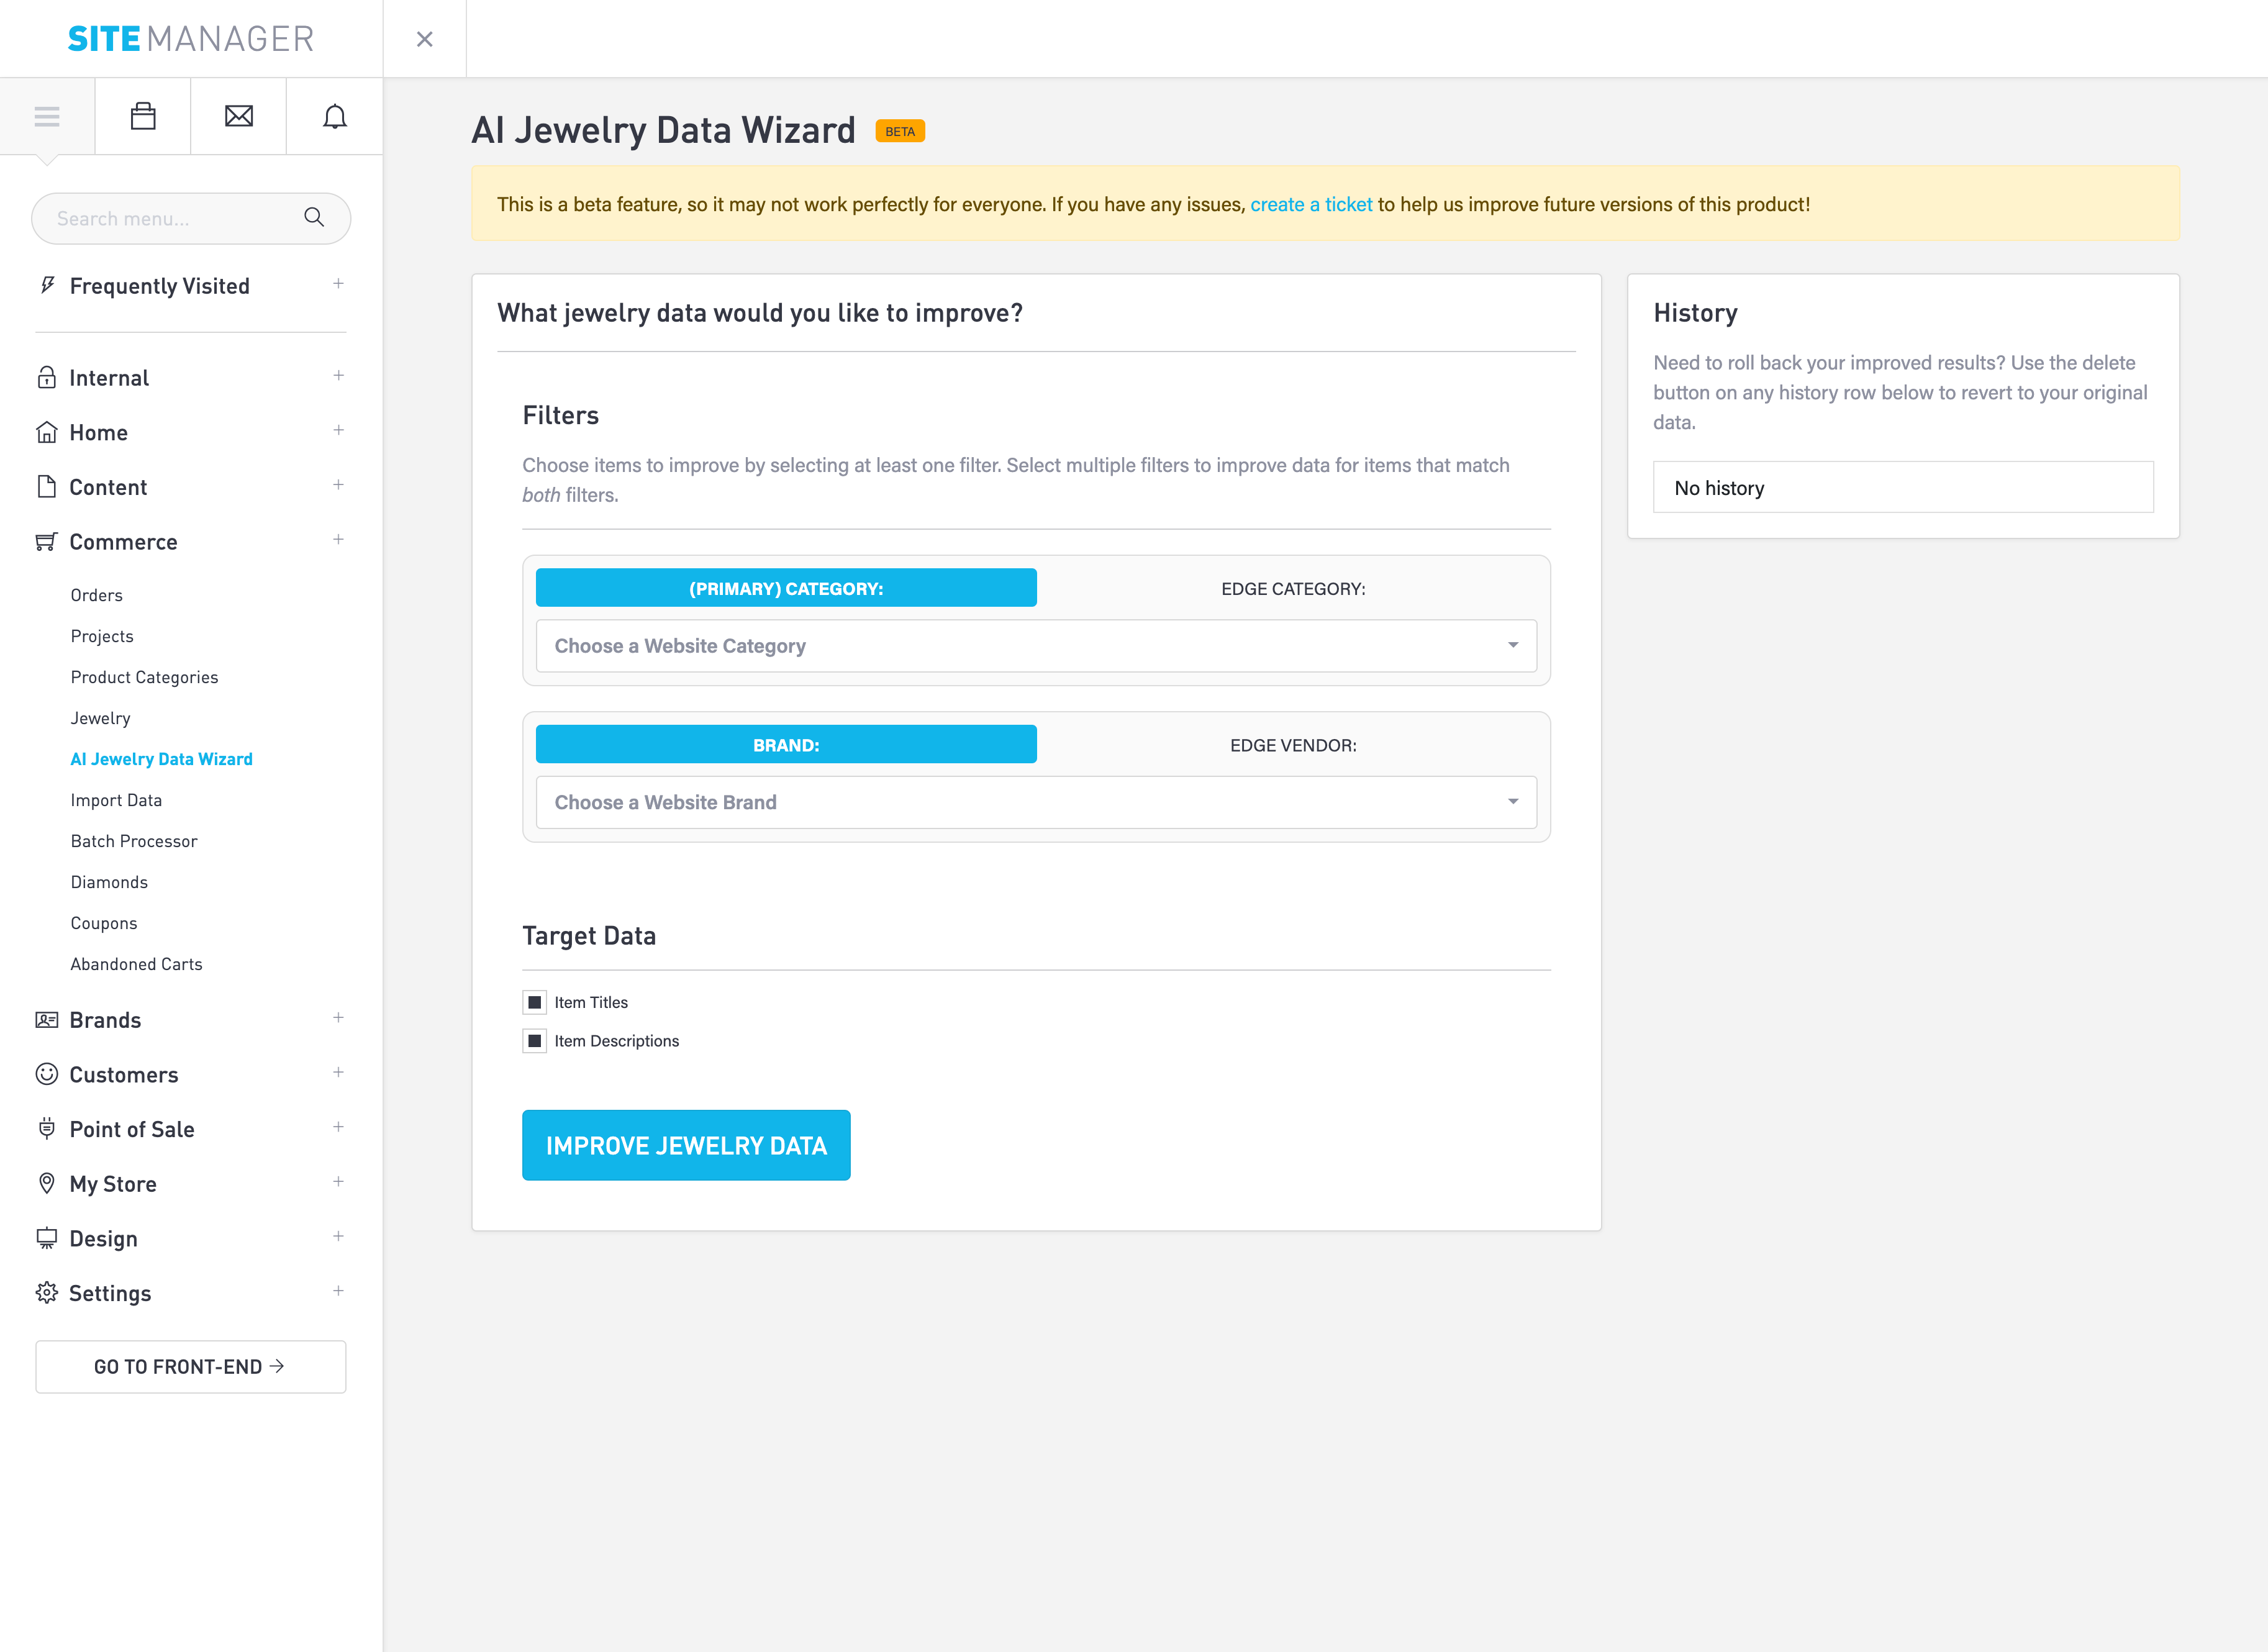Switch to the Edge Vendor tab
Screen dimensions: 2268x1652
pyautogui.click(x=1292, y=745)
